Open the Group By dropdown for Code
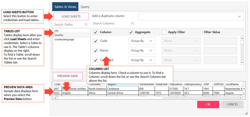The image size is (250, 117). click(142, 41)
